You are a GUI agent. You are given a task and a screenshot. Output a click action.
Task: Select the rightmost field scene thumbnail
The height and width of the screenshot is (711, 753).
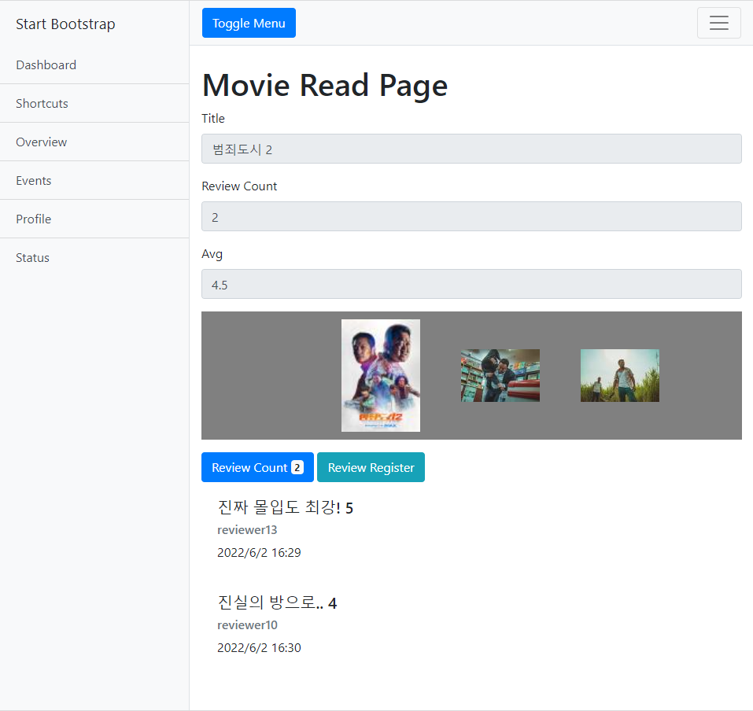619,375
